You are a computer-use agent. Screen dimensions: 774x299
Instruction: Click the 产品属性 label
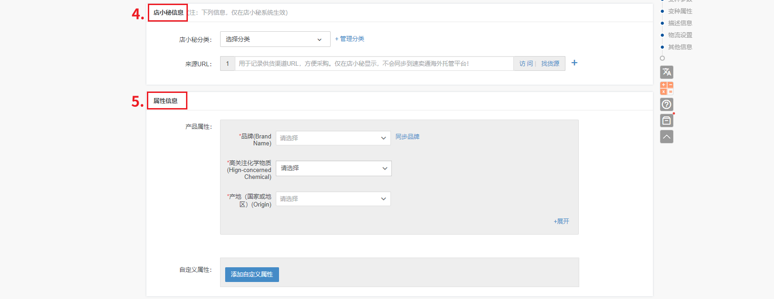click(198, 126)
